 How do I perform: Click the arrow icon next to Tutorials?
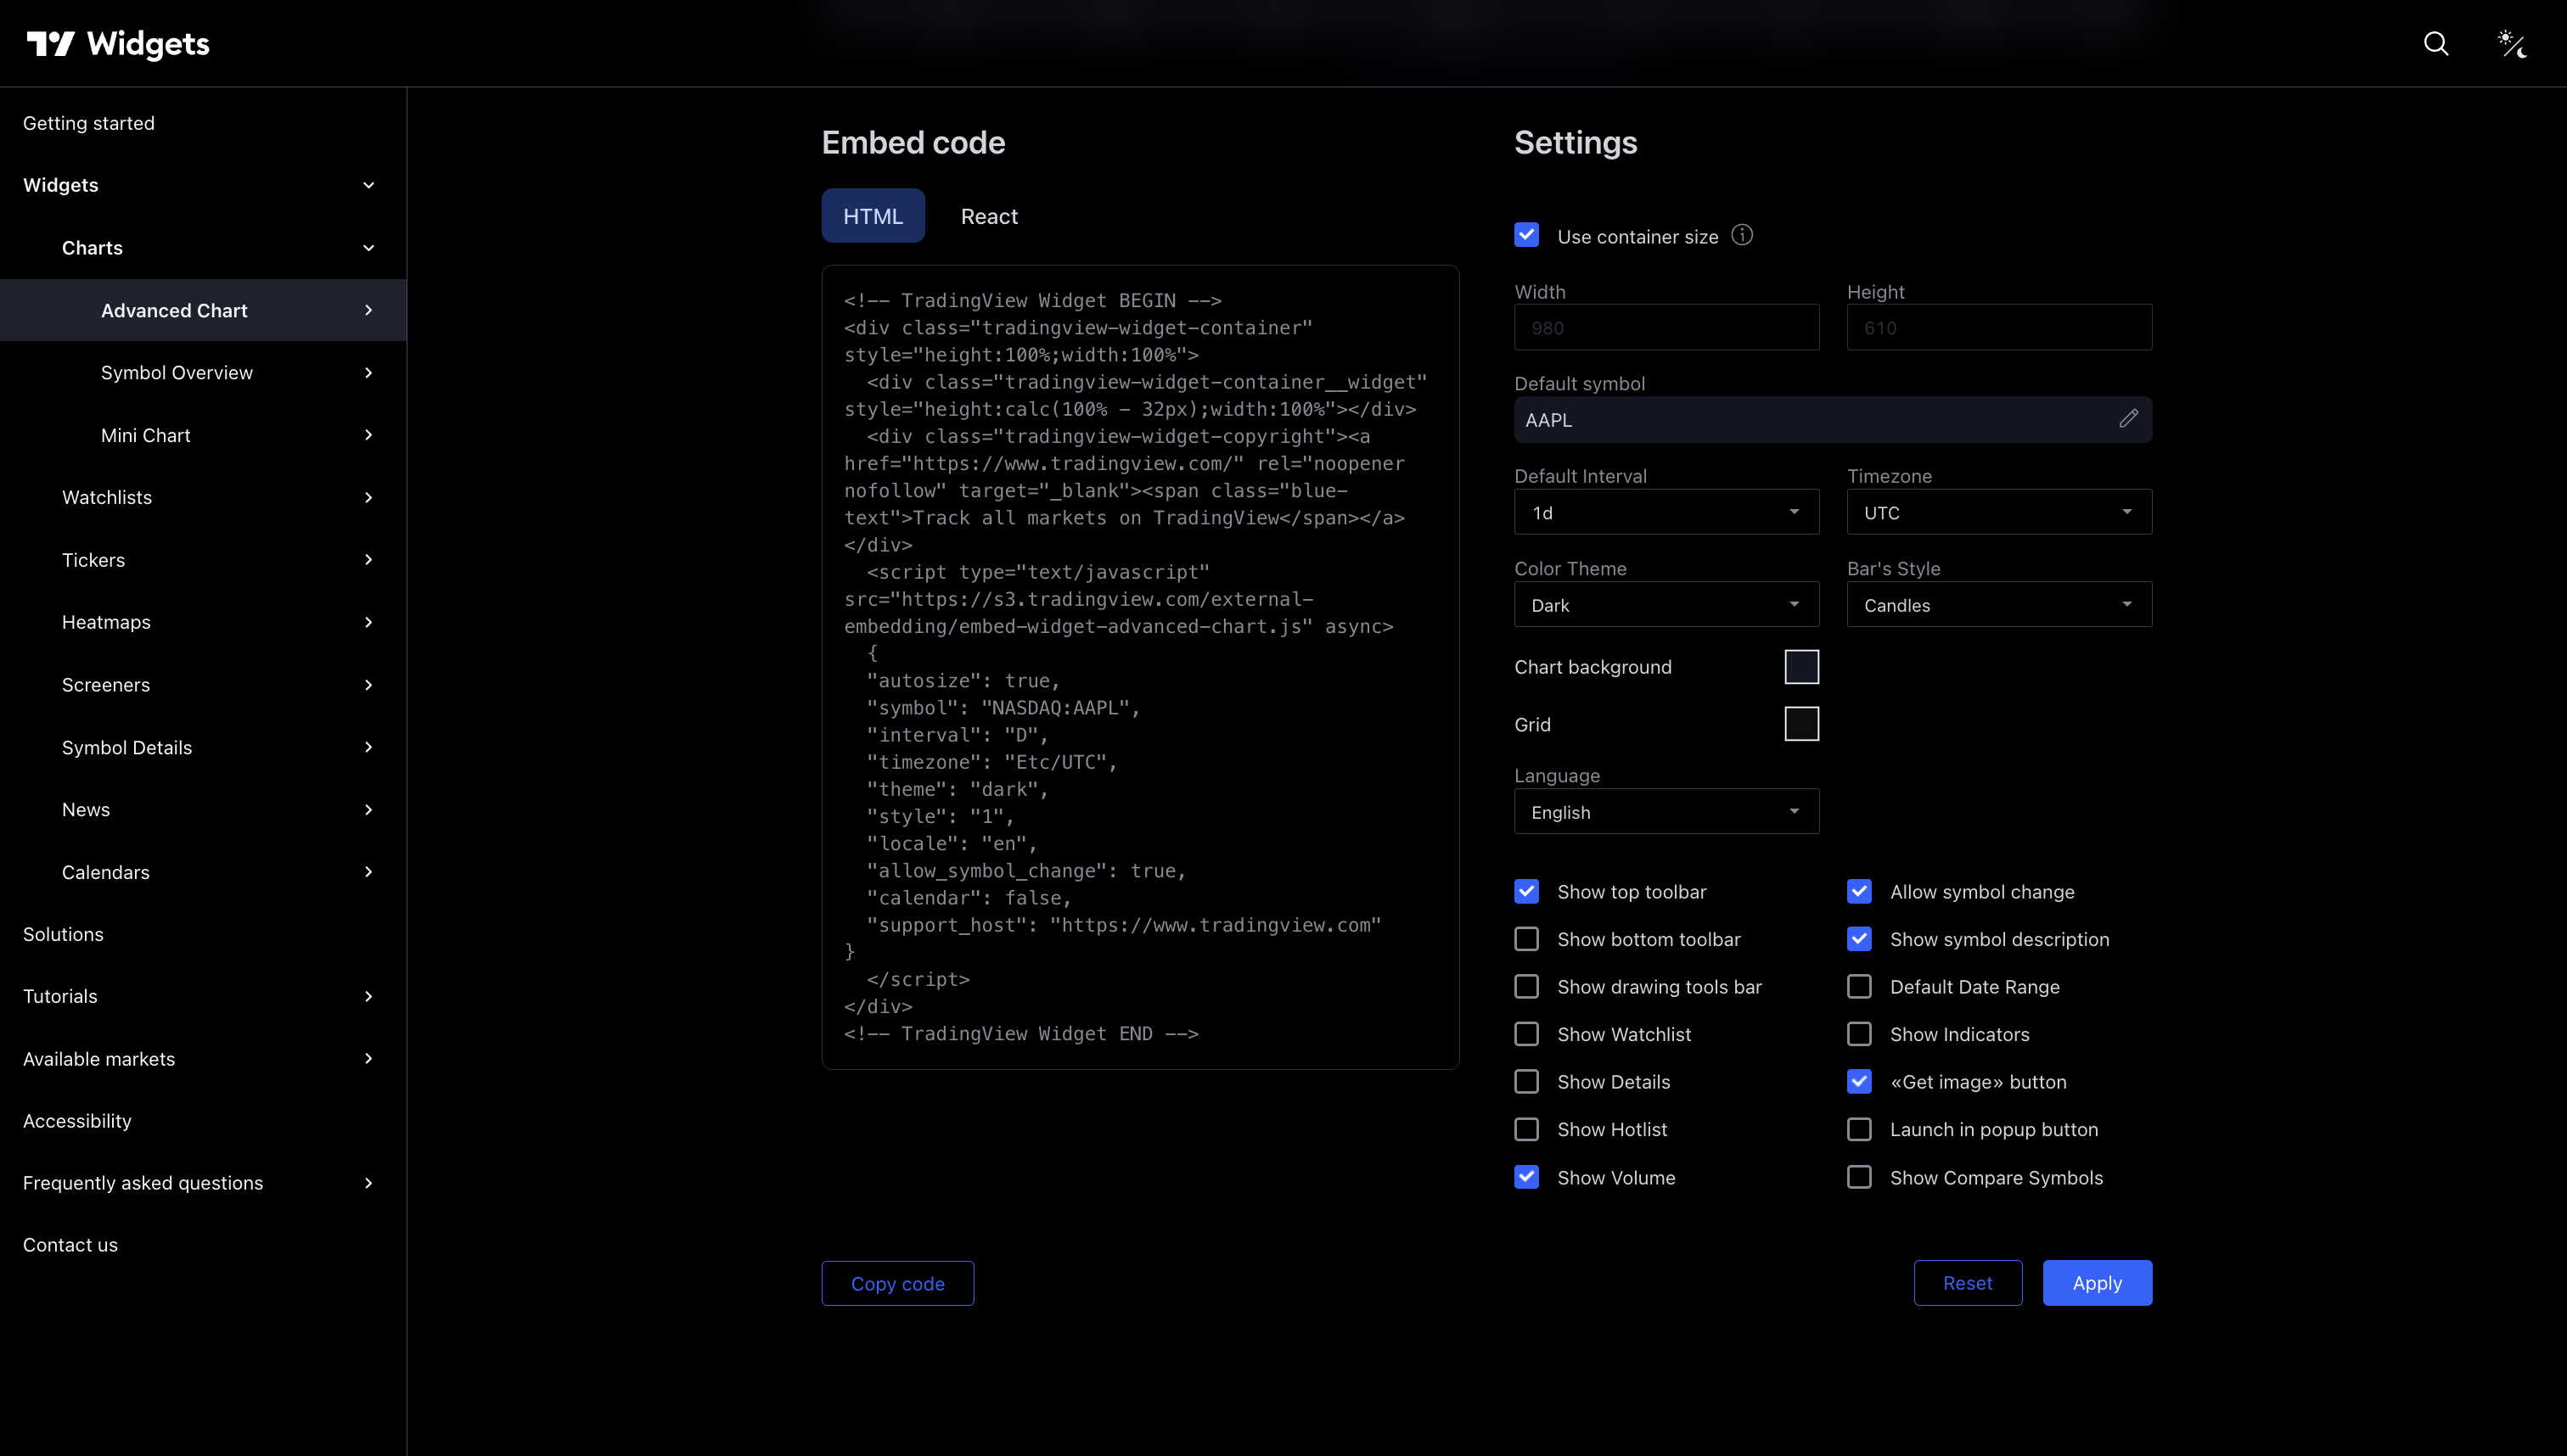368,996
